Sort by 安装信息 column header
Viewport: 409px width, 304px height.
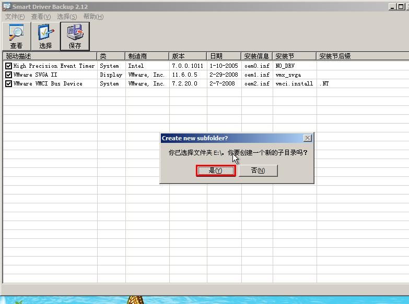[257, 56]
